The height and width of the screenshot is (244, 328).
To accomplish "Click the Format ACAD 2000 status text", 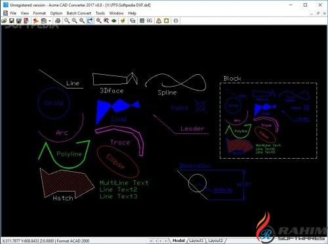I will point(73,241).
